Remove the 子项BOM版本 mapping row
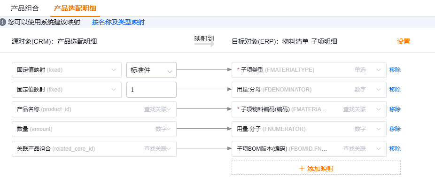Viewport: 435px width, 185px height. click(x=395, y=149)
